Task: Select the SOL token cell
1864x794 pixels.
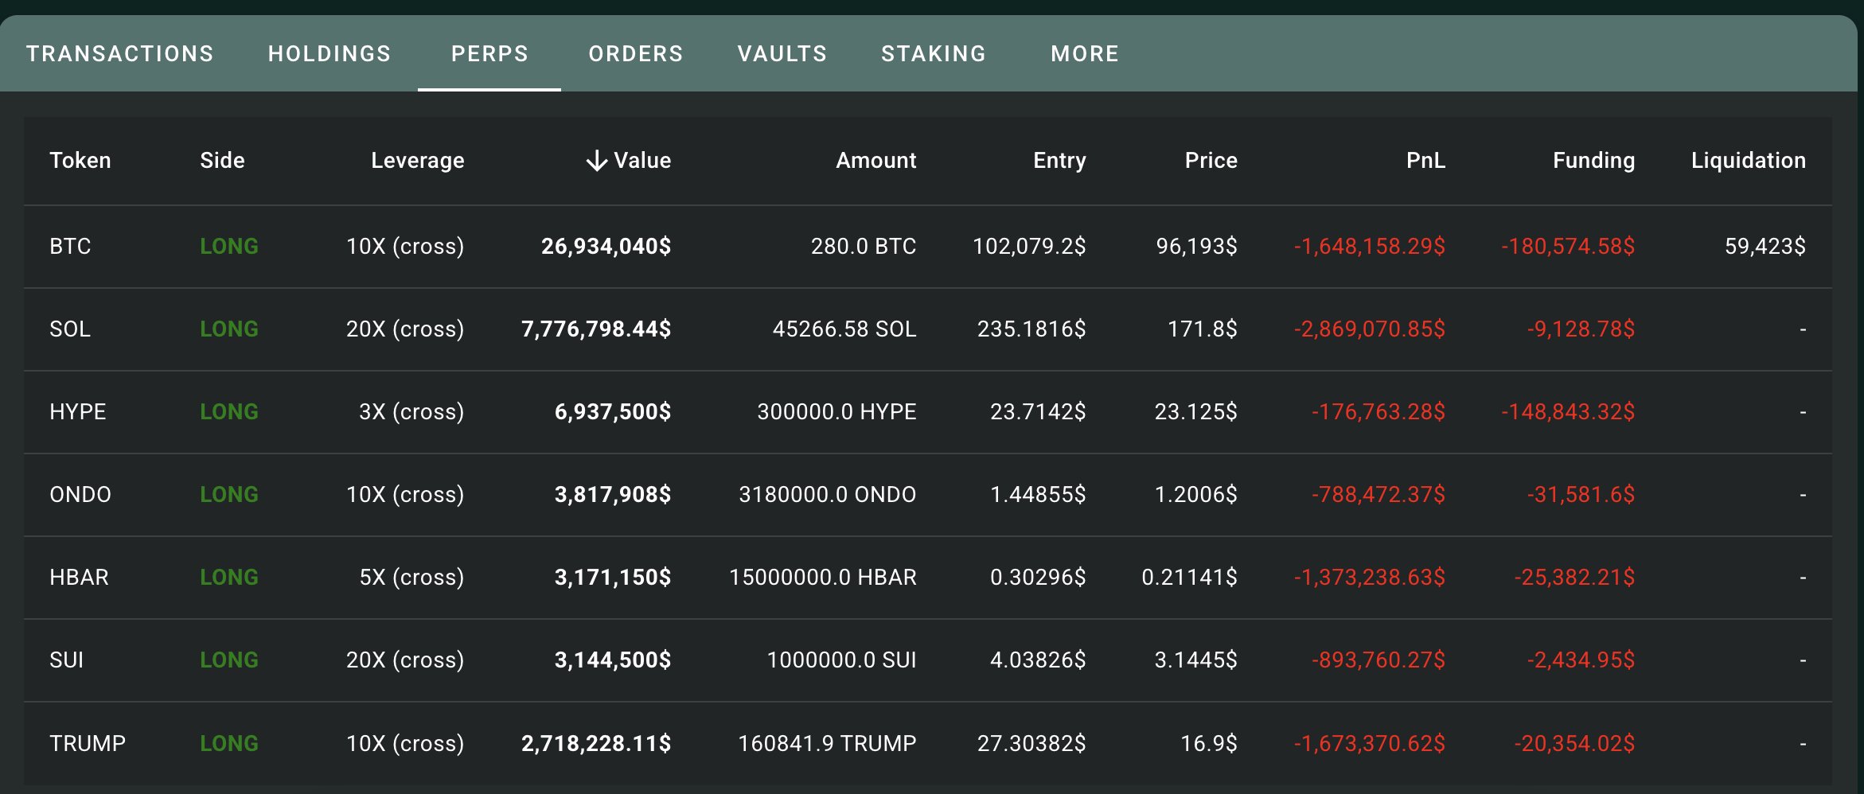Action: [70, 329]
